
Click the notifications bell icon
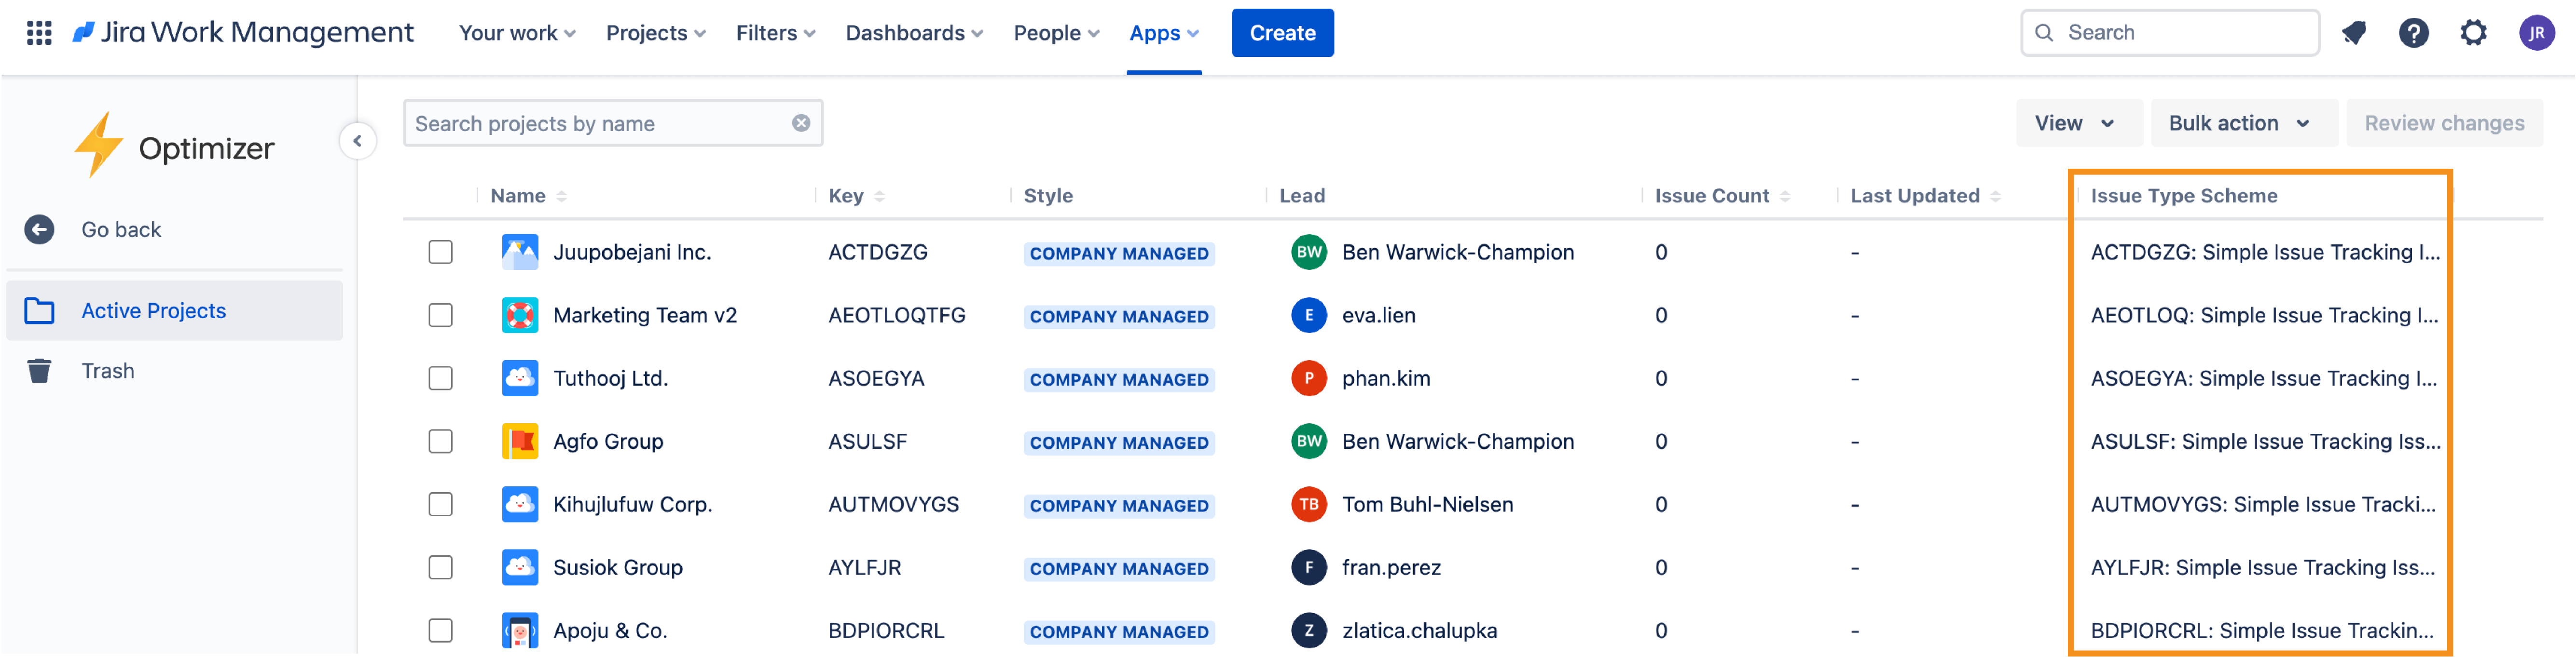pos(2354,33)
